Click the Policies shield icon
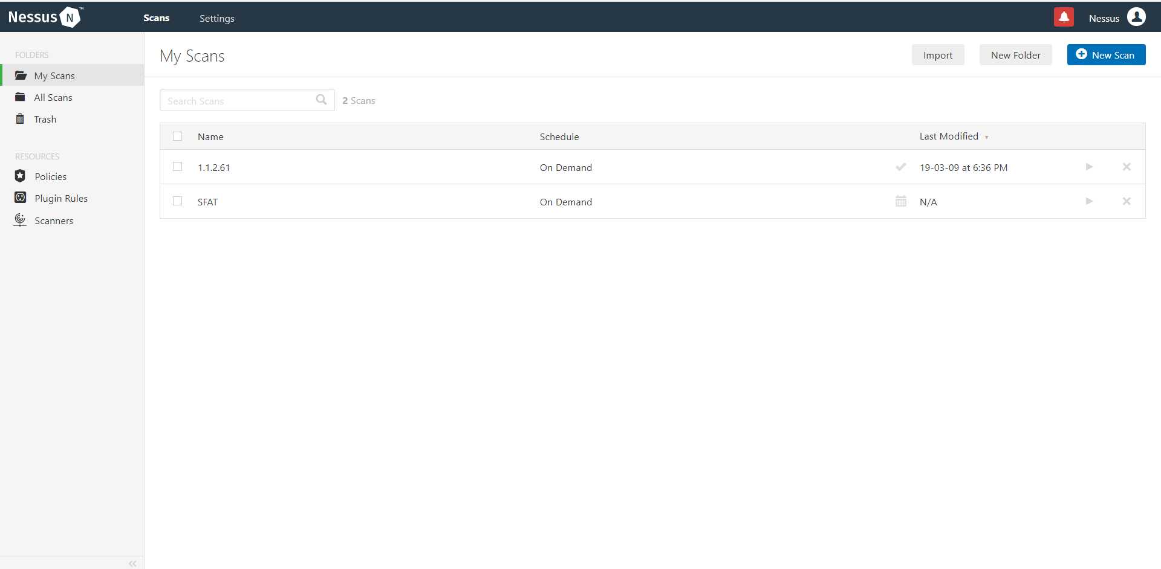Screen dimensions: 1161x569 20,176
